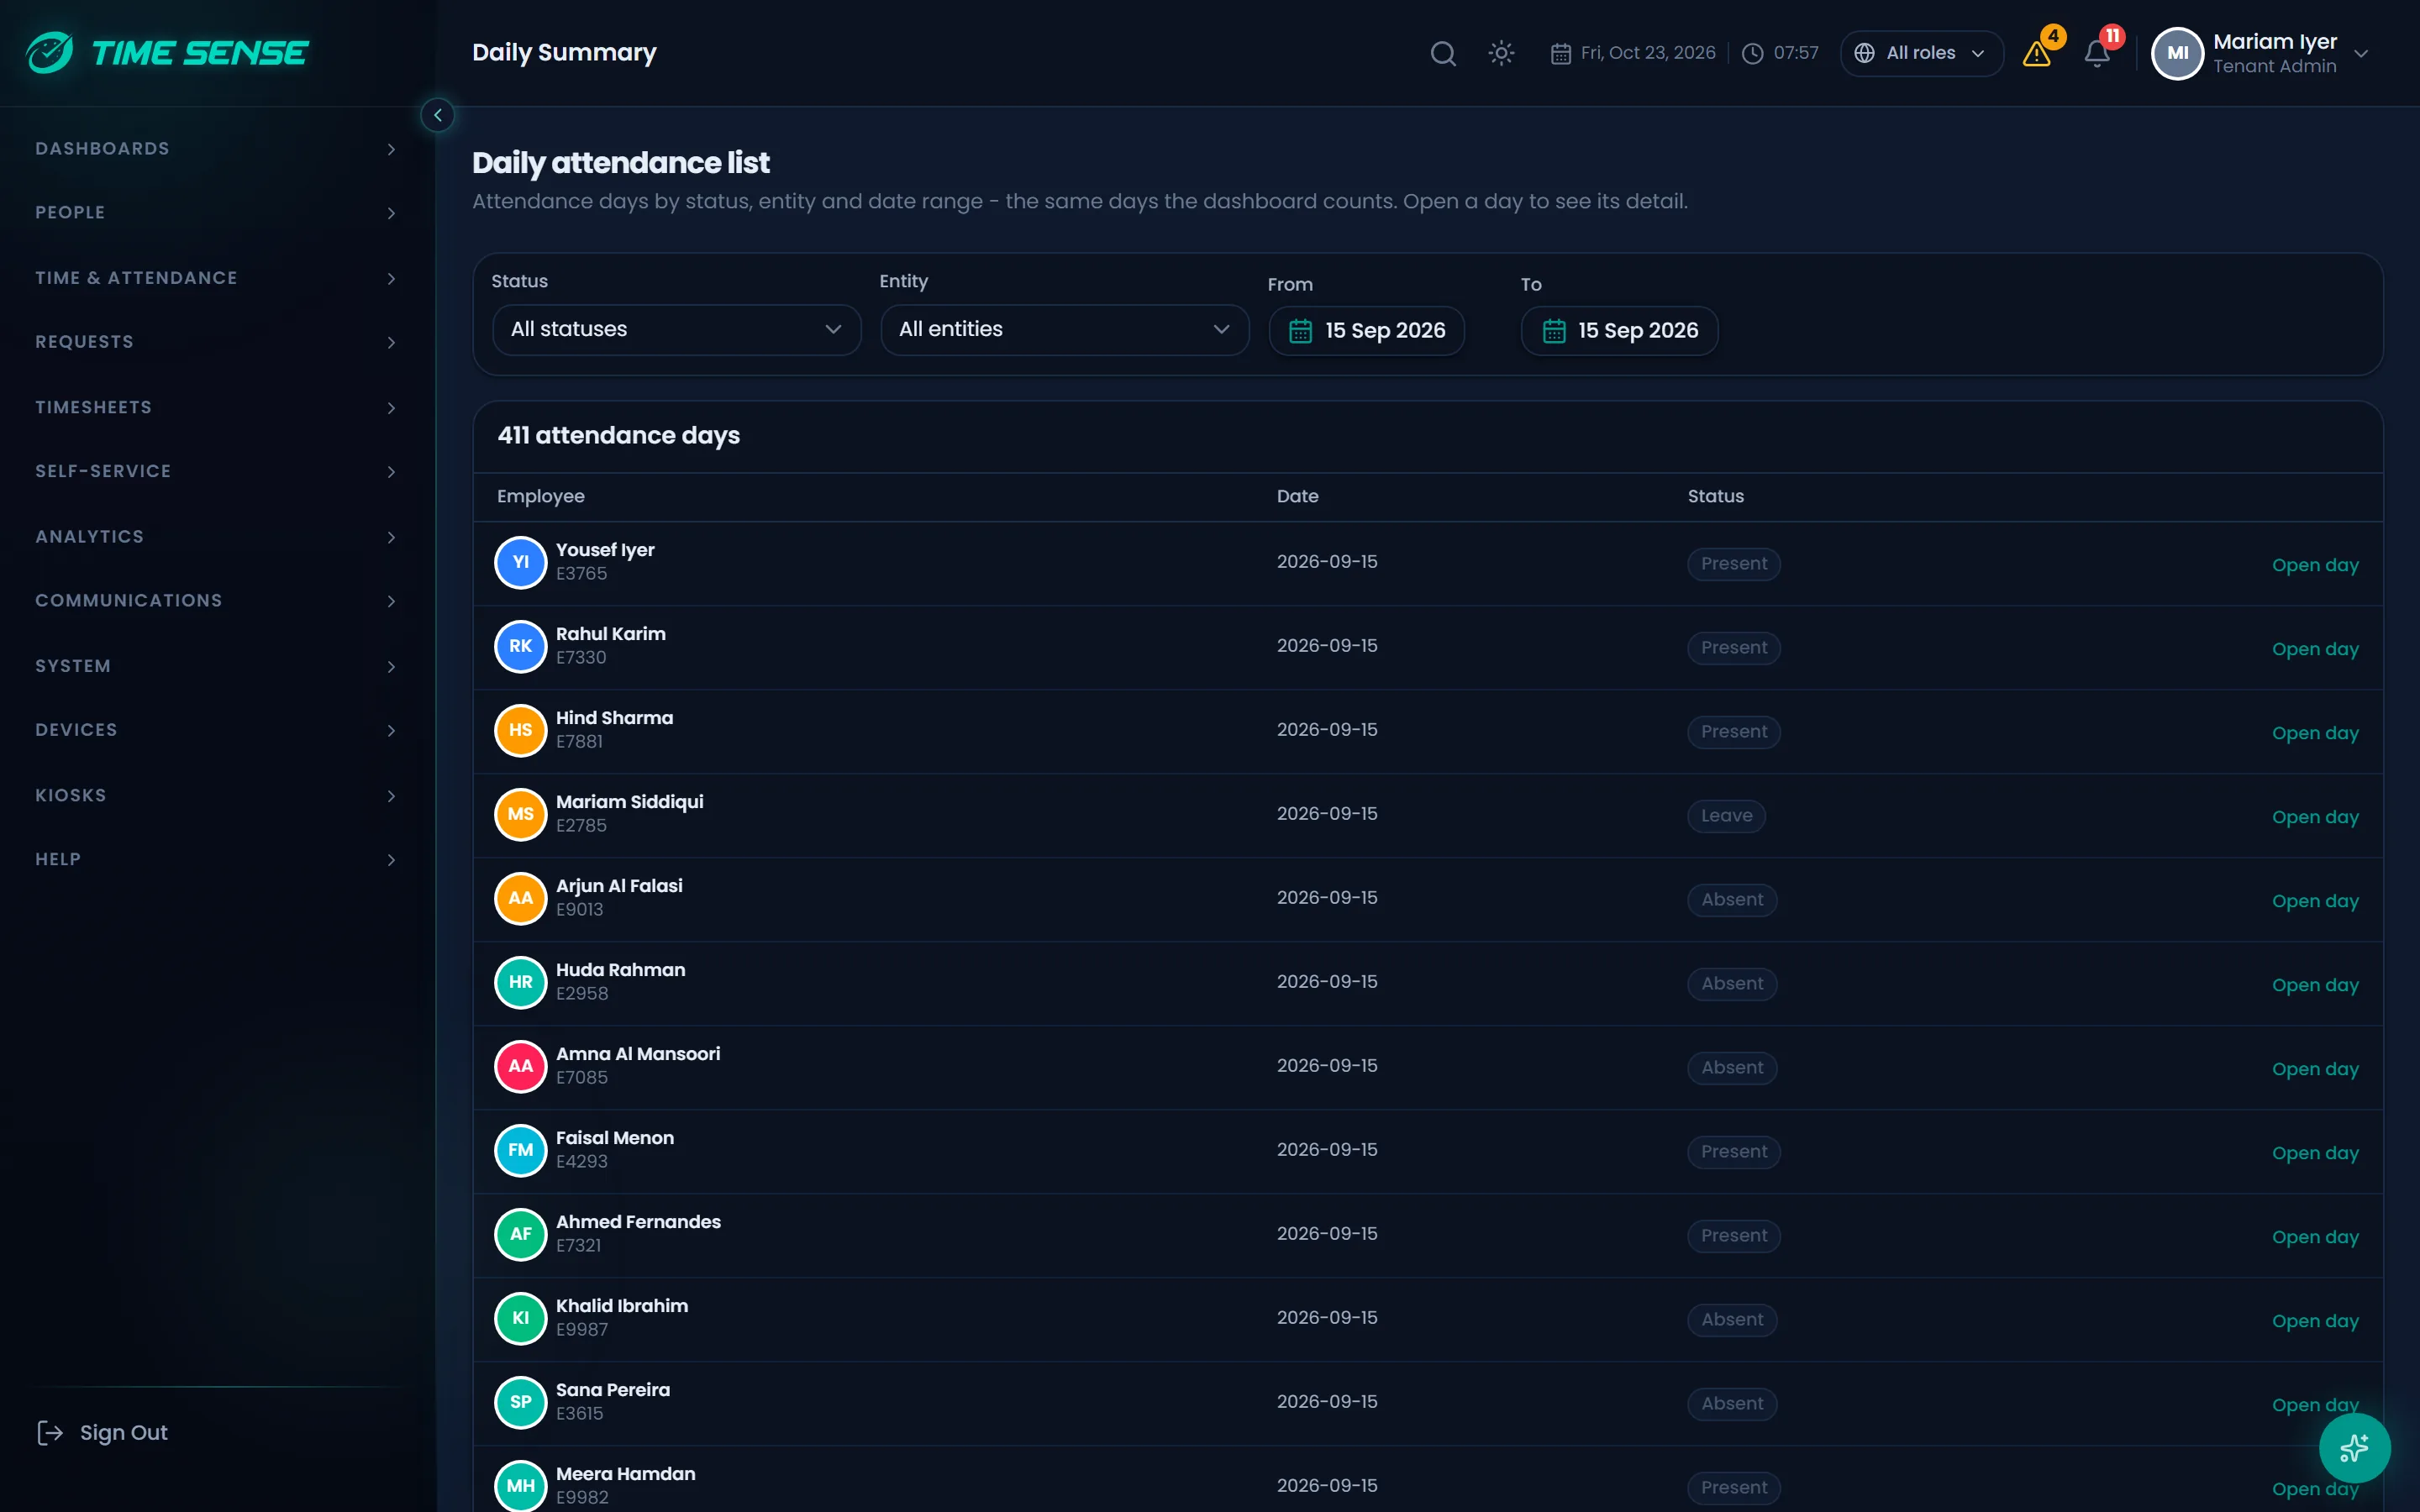The width and height of the screenshot is (2420, 1512).
Task: Open the Timesheets menu item
Action: pos(217,407)
